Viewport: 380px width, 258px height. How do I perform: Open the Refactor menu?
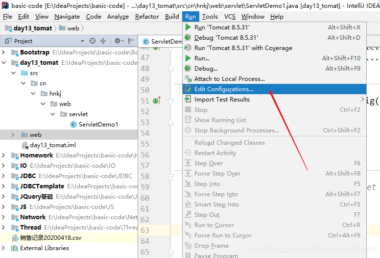[147, 17]
